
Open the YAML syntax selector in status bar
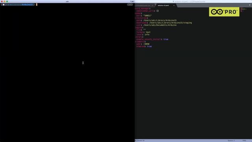pyautogui.click(x=244, y=140)
